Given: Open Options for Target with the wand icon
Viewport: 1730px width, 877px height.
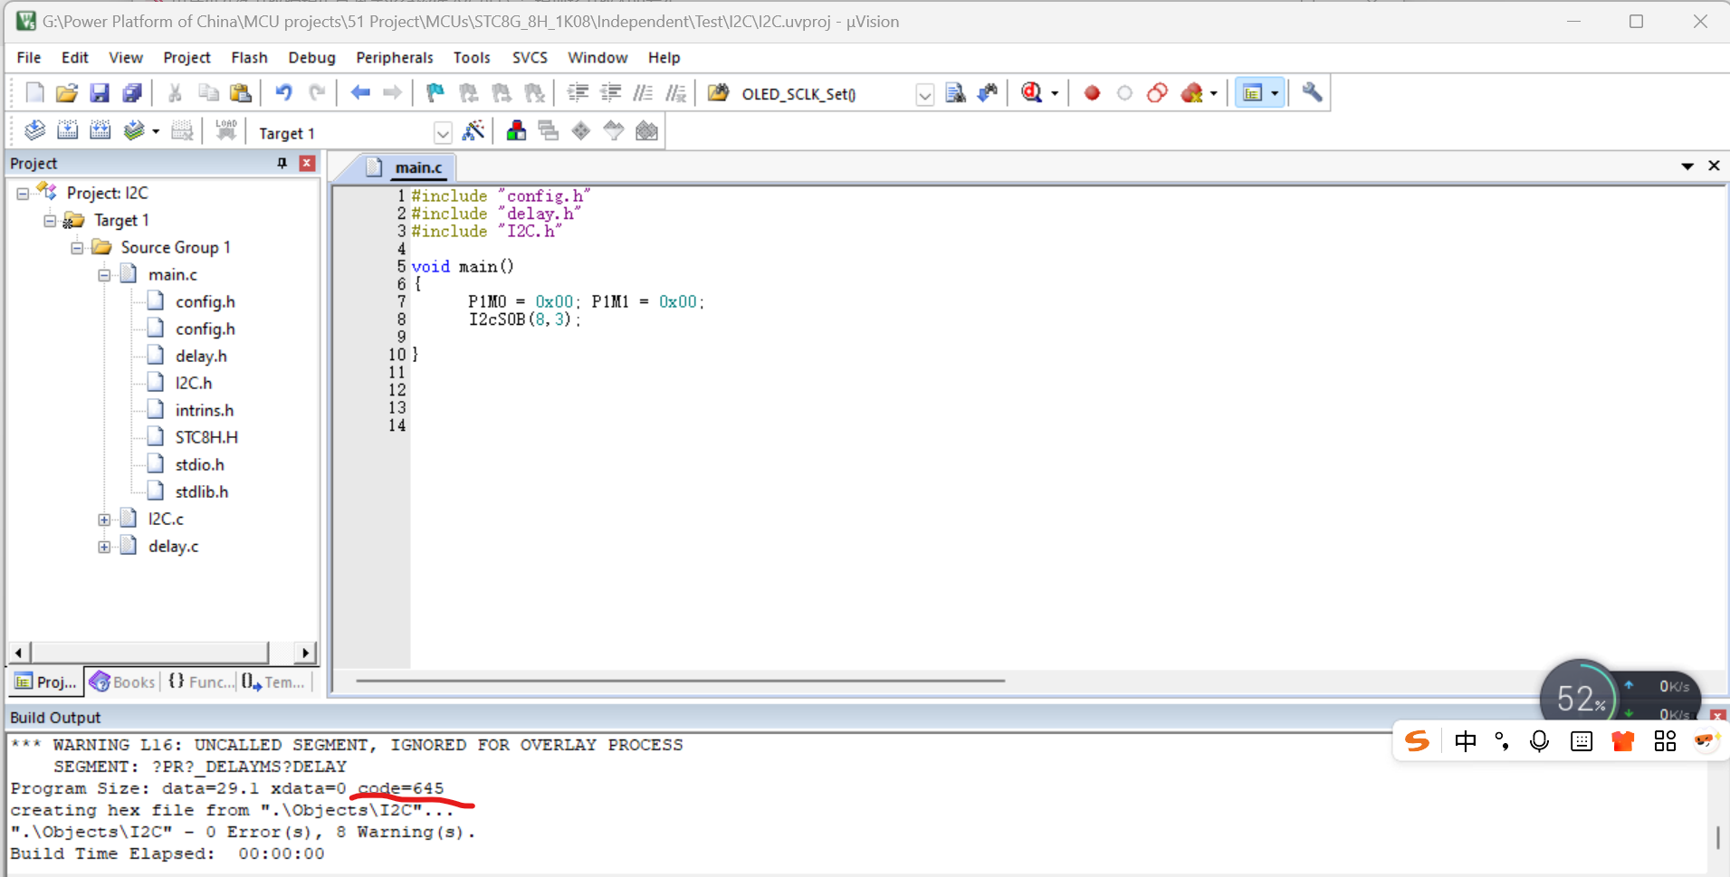Looking at the screenshot, I should (473, 131).
